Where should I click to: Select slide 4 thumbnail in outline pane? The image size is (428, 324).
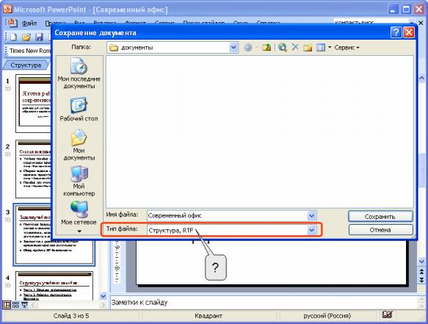coord(54,286)
